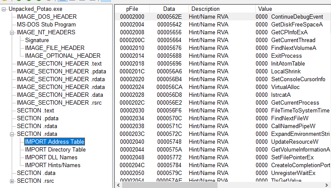Open the IMPORT Directory Table
This screenshot has width=331, height=188.
point(55,150)
